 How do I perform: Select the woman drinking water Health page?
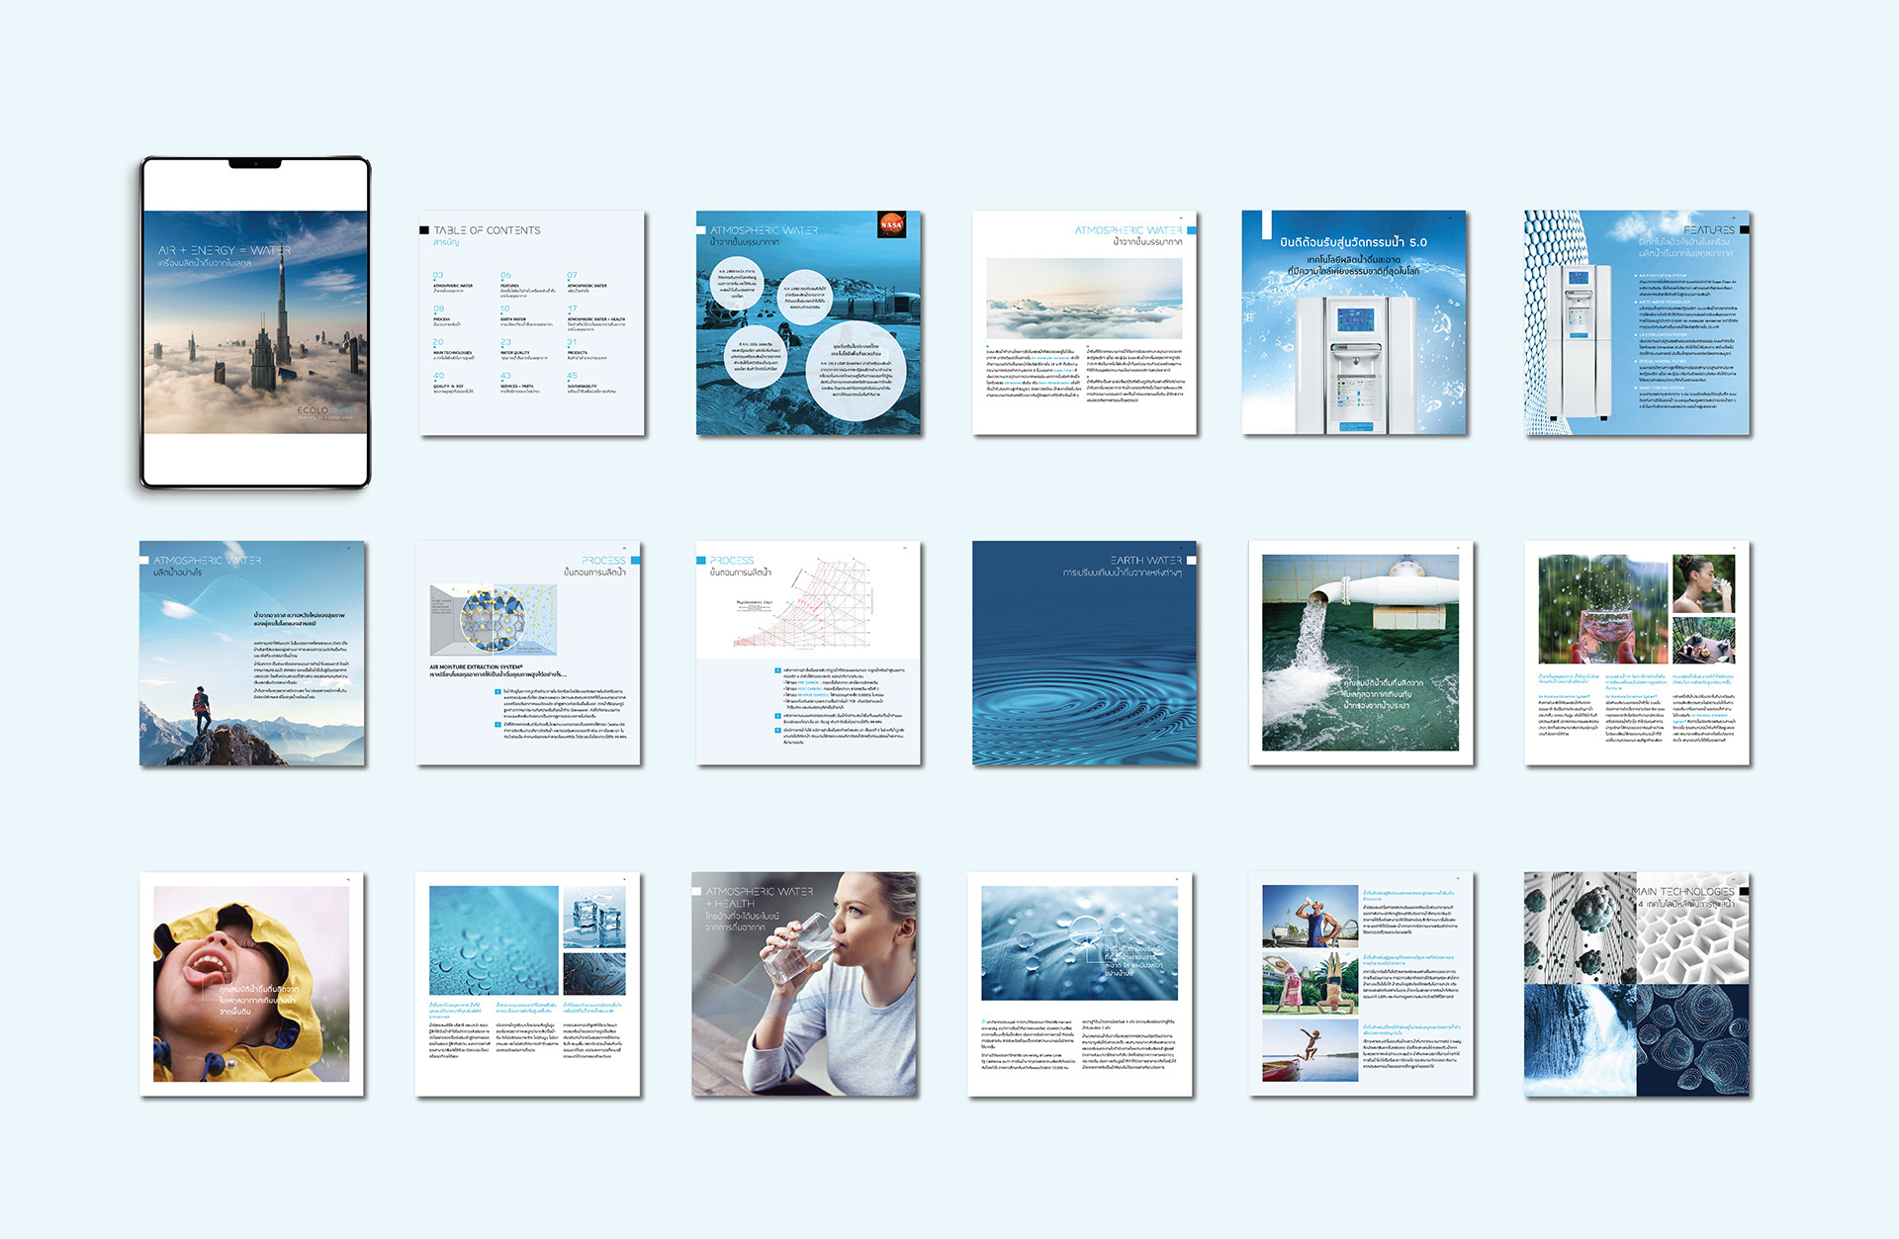(804, 984)
